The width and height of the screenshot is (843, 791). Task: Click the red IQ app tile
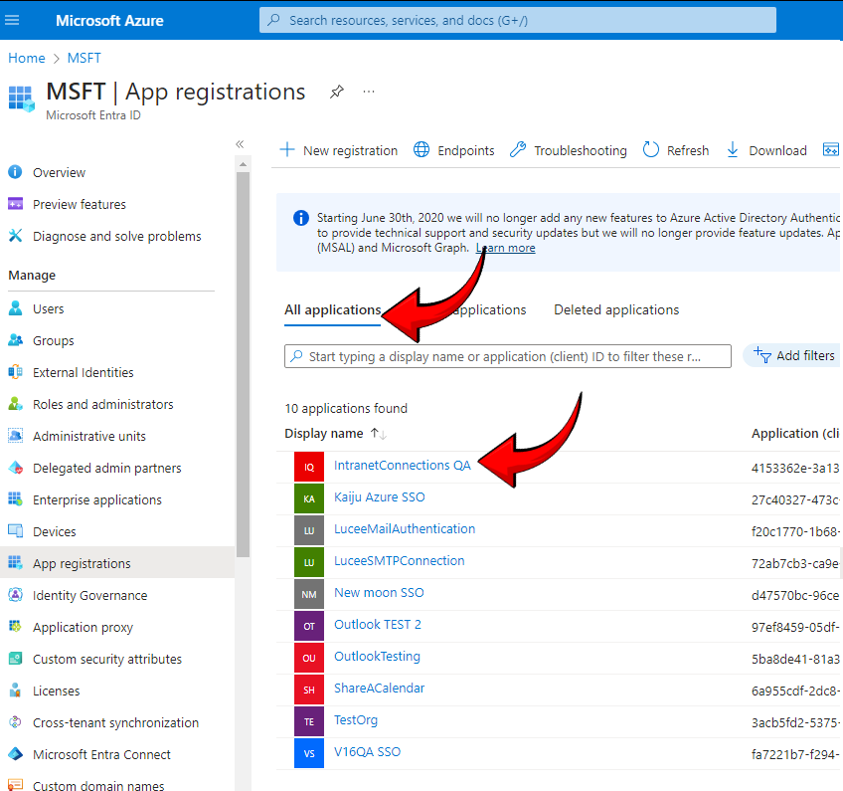(309, 467)
